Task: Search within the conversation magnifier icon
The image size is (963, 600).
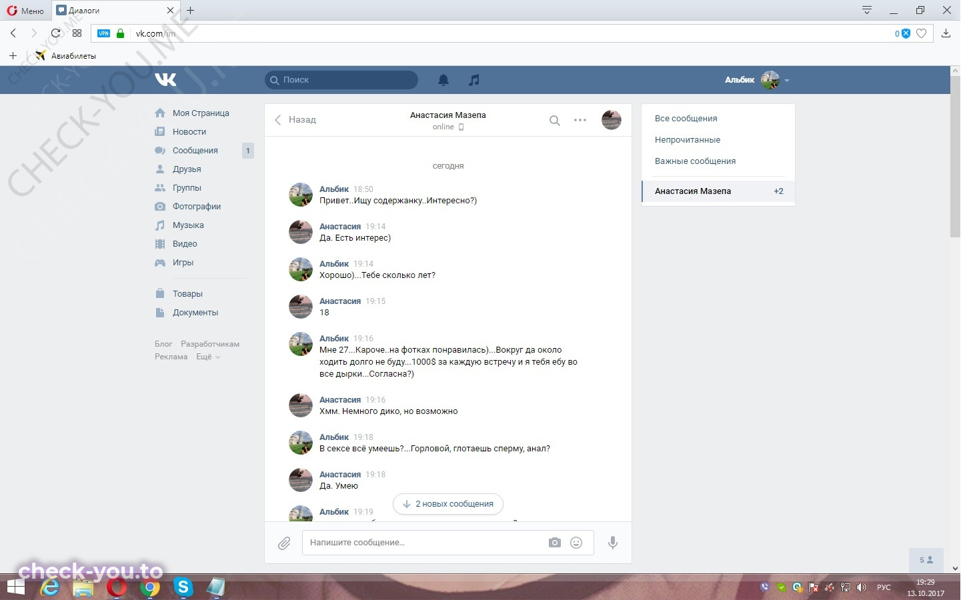Action: (555, 121)
